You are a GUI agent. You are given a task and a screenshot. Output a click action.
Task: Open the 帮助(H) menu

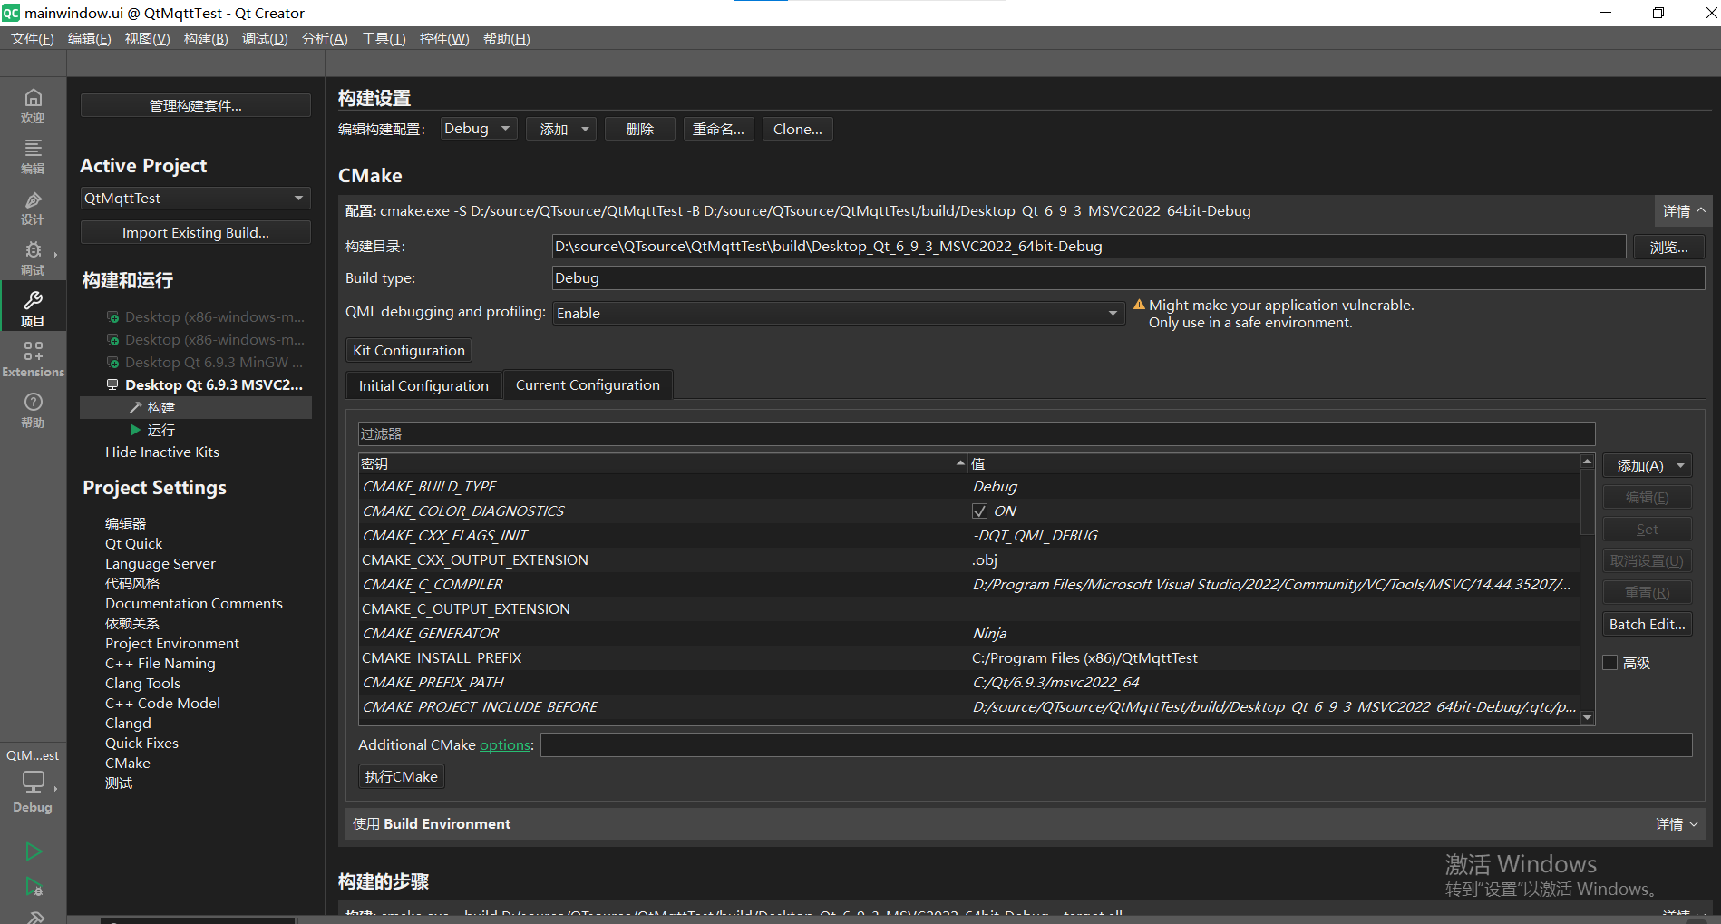507,38
